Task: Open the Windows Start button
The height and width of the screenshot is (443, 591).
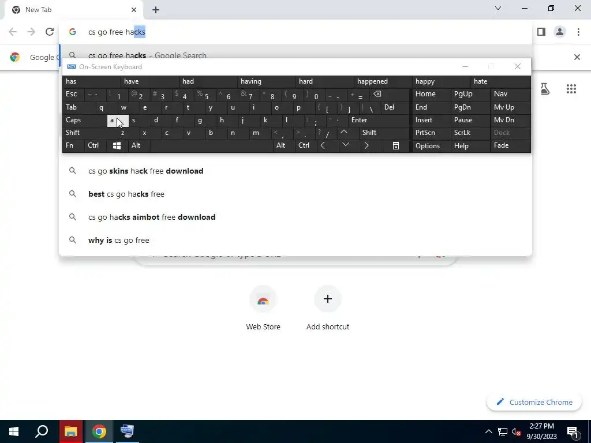Action: pyautogui.click(x=14, y=431)
